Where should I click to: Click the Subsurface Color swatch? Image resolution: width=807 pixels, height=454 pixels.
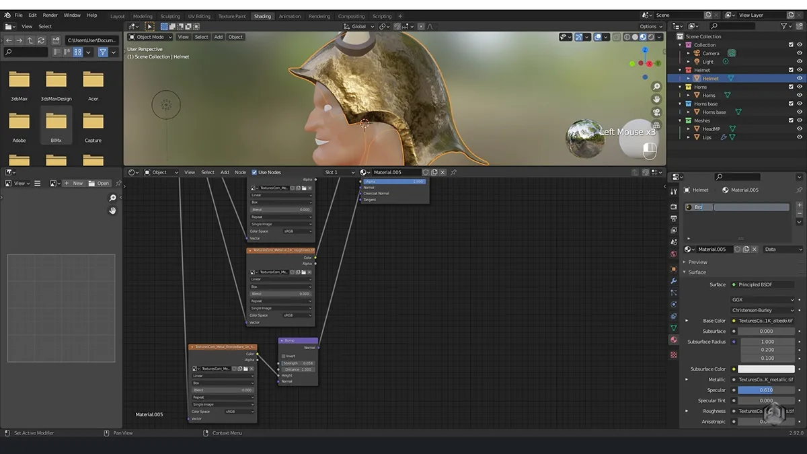(767, 369)
